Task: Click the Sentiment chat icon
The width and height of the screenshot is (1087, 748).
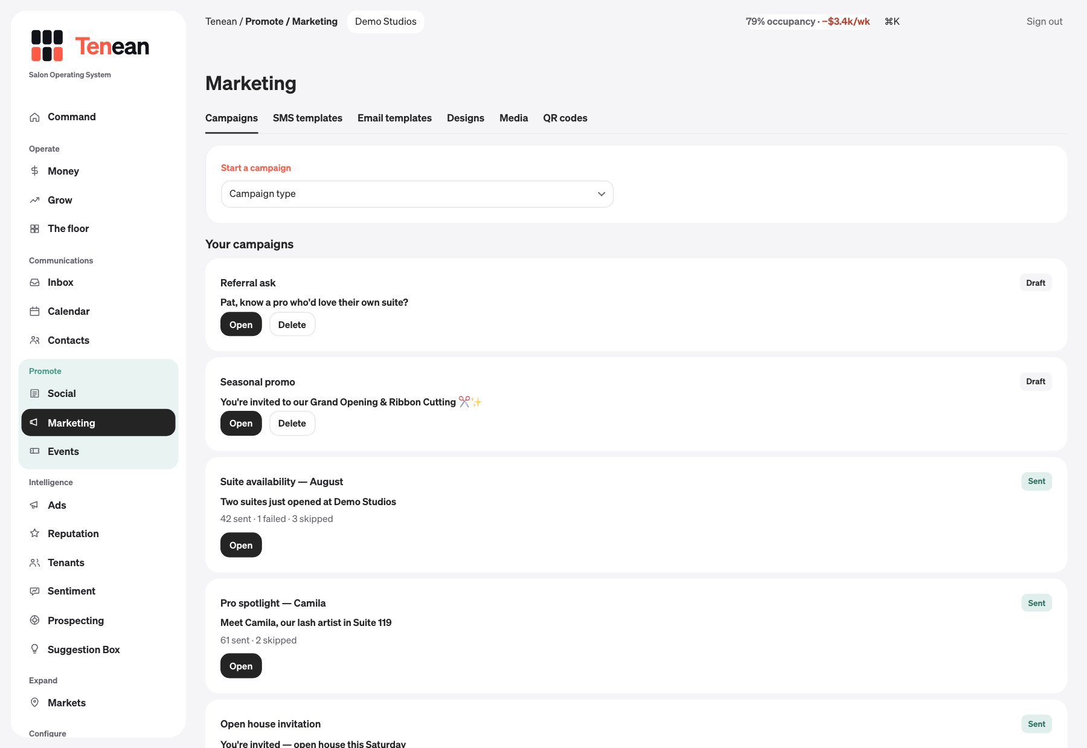Action: (x=34, y=591)
